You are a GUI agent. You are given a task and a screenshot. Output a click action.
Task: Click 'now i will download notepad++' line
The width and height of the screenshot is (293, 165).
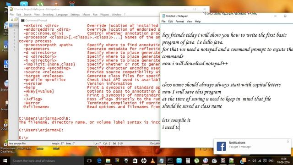coord(195,63)
